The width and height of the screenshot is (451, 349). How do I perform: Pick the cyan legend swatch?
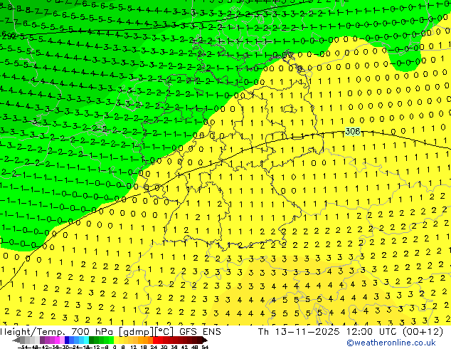pyautogui.click(x=86, y=340)
